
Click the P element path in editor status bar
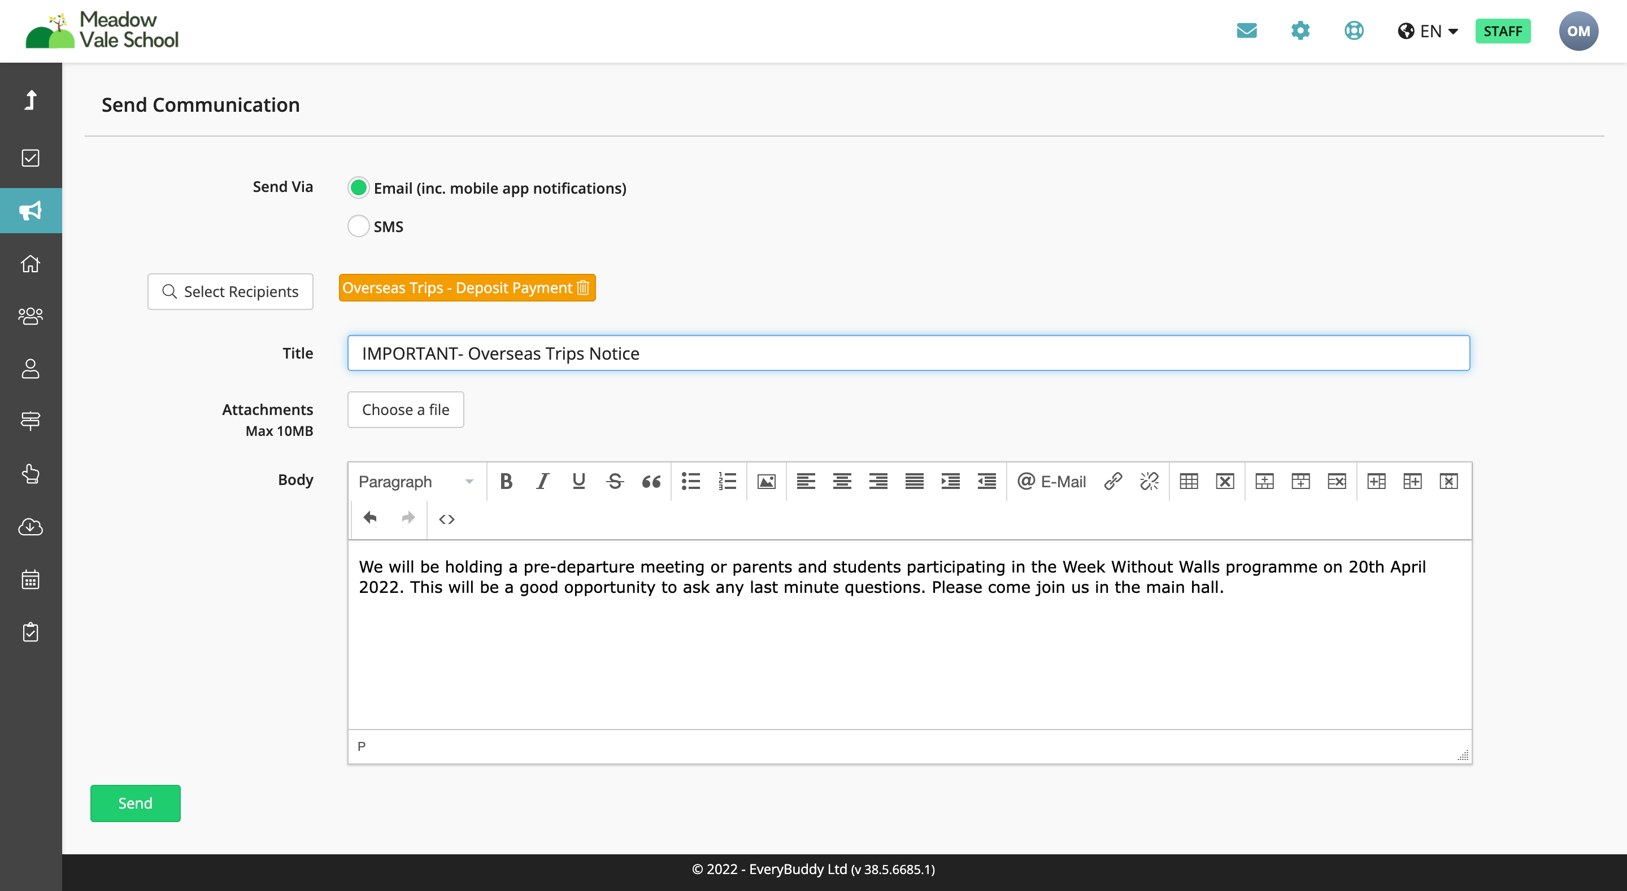coord(362,746)
